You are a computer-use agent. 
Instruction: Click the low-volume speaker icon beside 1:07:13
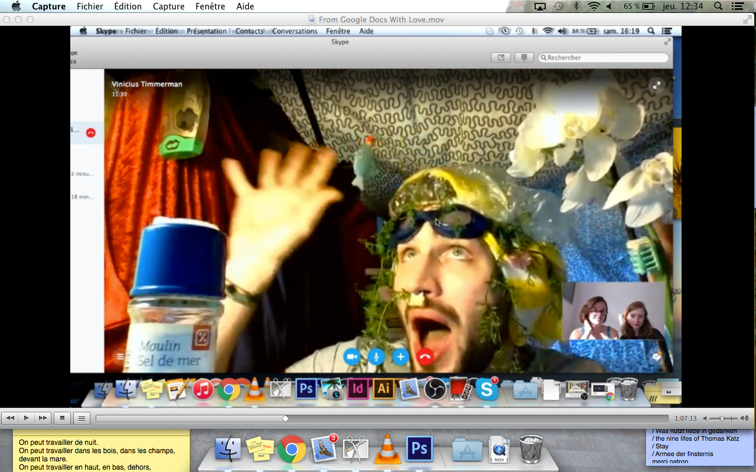(x=705, y=418)
